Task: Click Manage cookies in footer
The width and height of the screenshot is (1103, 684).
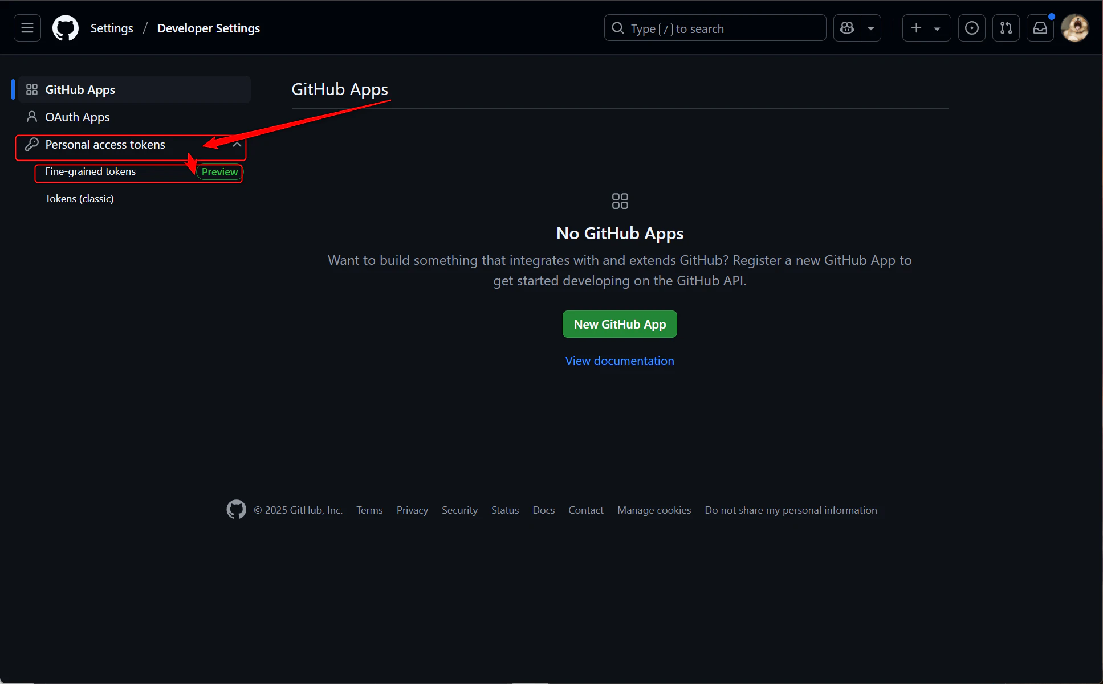Action: pyautogui.click(x=654, y=510)
